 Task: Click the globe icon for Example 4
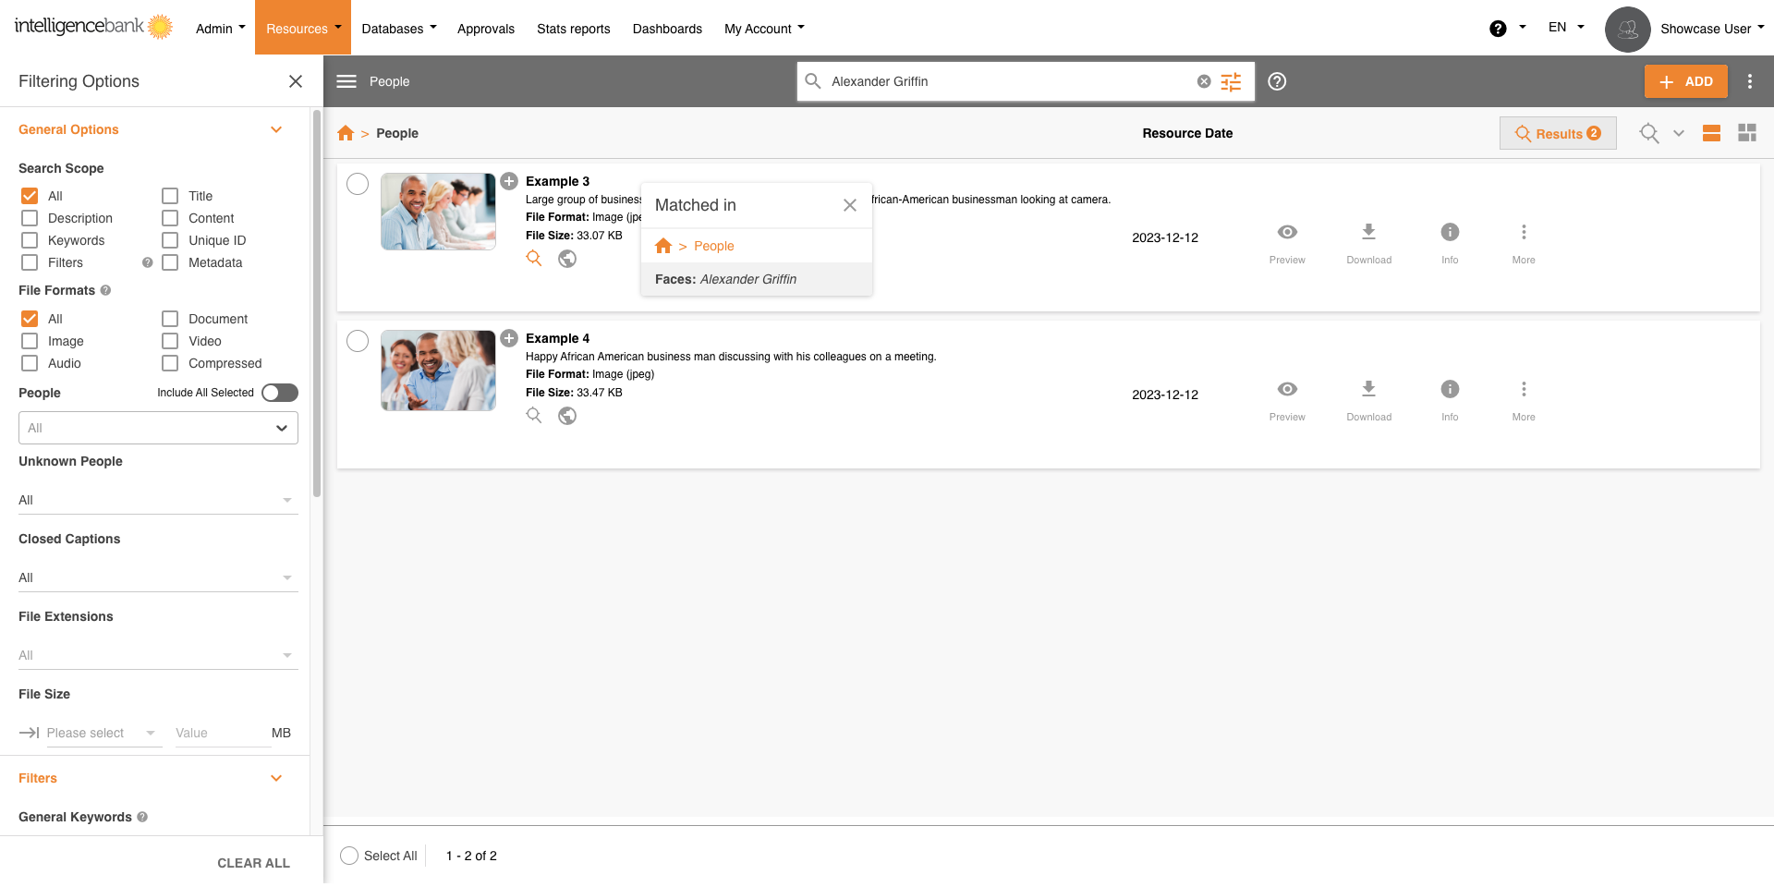(567, 416)
